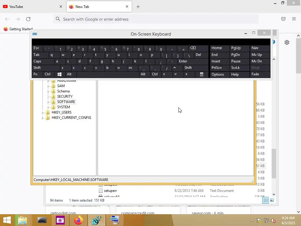Switch Explorer to large icons view
301x226 pixels.
point(272,200)
